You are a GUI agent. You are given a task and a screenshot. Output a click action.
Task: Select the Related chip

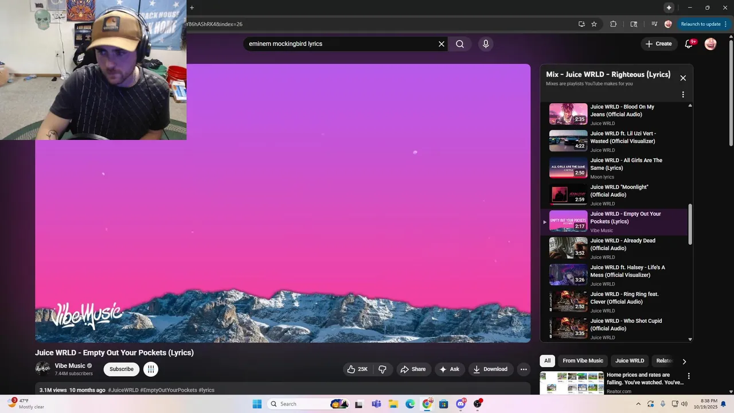pyautogui.click(x=664, y=361)
